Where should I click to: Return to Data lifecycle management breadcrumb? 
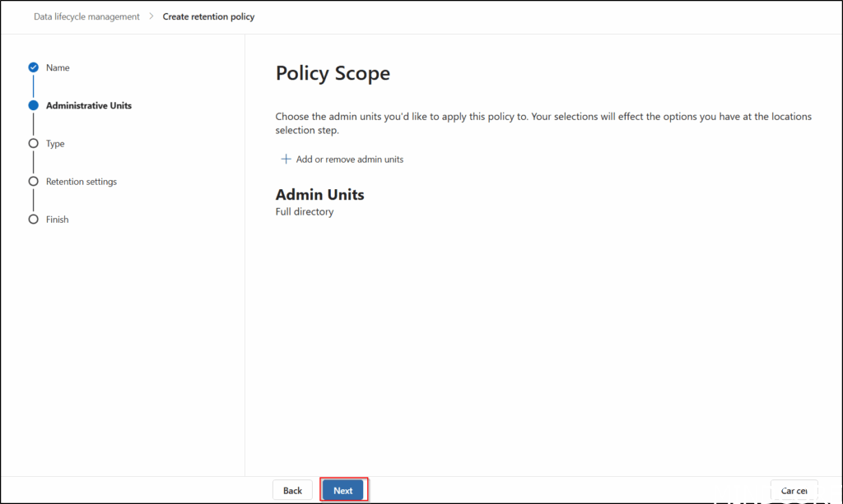click(x=86, y=16)
